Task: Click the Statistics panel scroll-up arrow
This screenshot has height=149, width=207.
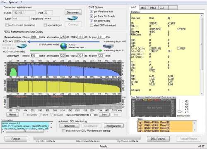Action: point(202,16)
